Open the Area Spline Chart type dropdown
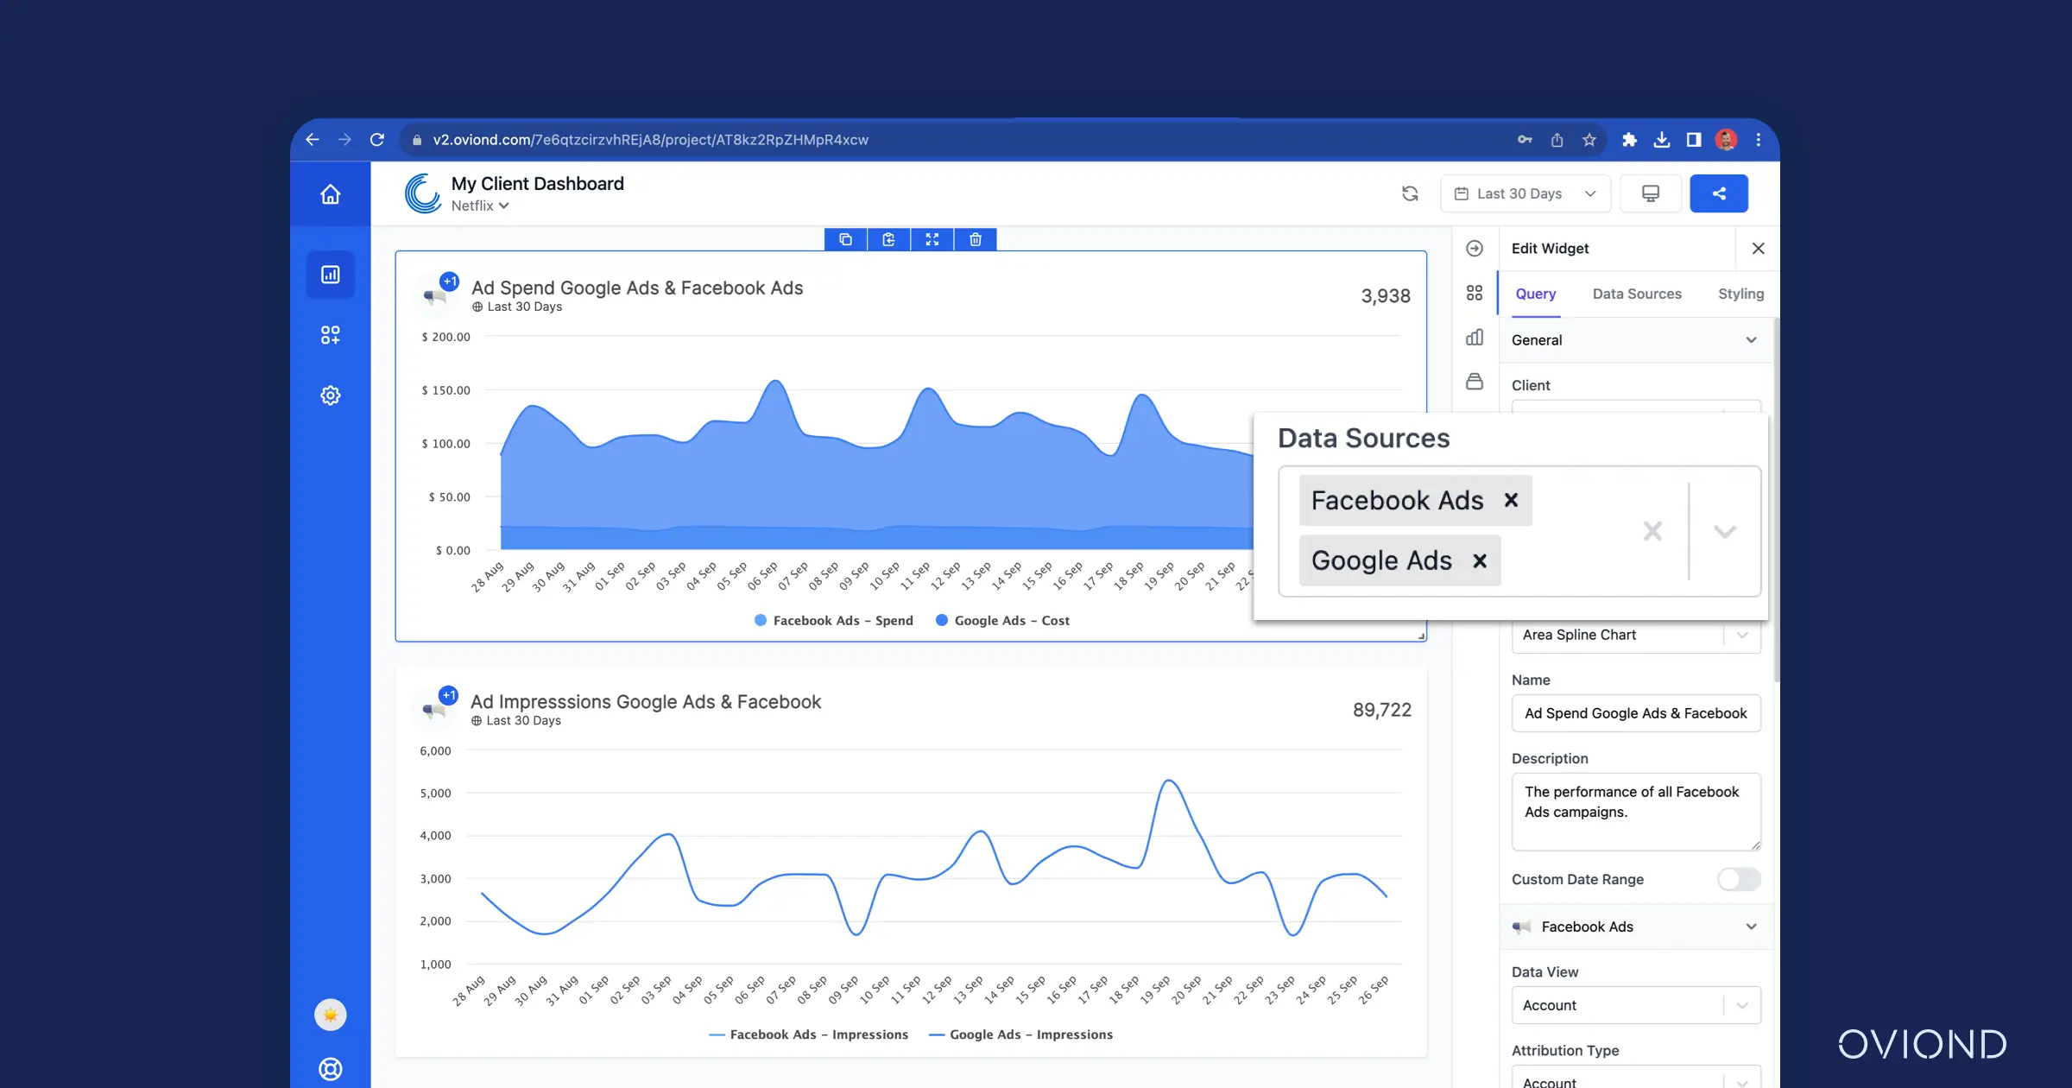The width and height of the screenshot is (2072, 1088). tap(1636, 635)
